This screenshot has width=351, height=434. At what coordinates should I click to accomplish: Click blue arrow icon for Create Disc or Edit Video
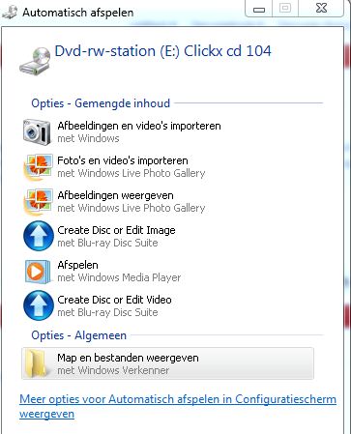pyautogui.click(x=39, y=305)
